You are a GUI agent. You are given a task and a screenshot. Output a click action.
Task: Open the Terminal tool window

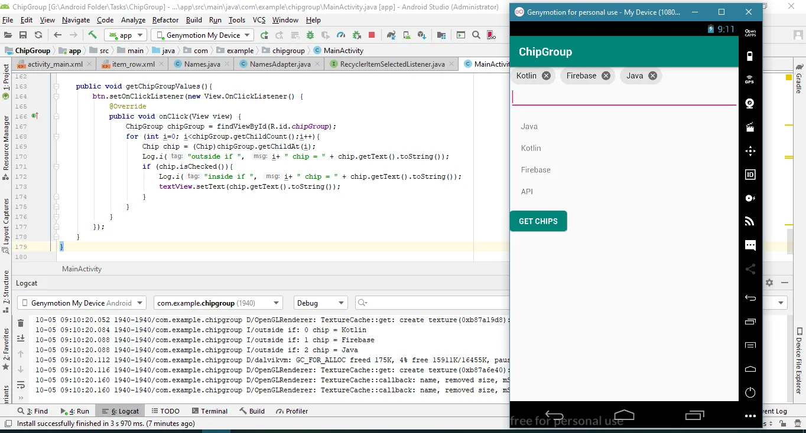coord(209,411)
